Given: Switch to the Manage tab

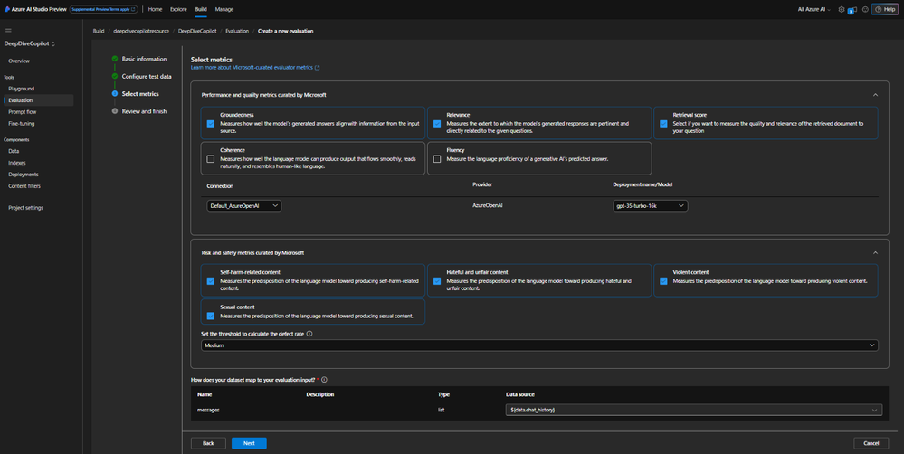Looking at the screenshot, I should [224, 9].
